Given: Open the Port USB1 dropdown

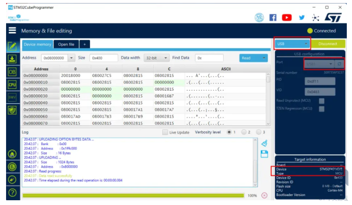Looking at the screenshot, I should pos(319,64).
